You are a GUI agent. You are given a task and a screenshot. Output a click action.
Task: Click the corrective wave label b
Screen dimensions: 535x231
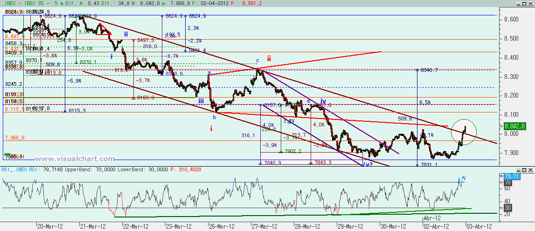point(214,117)
